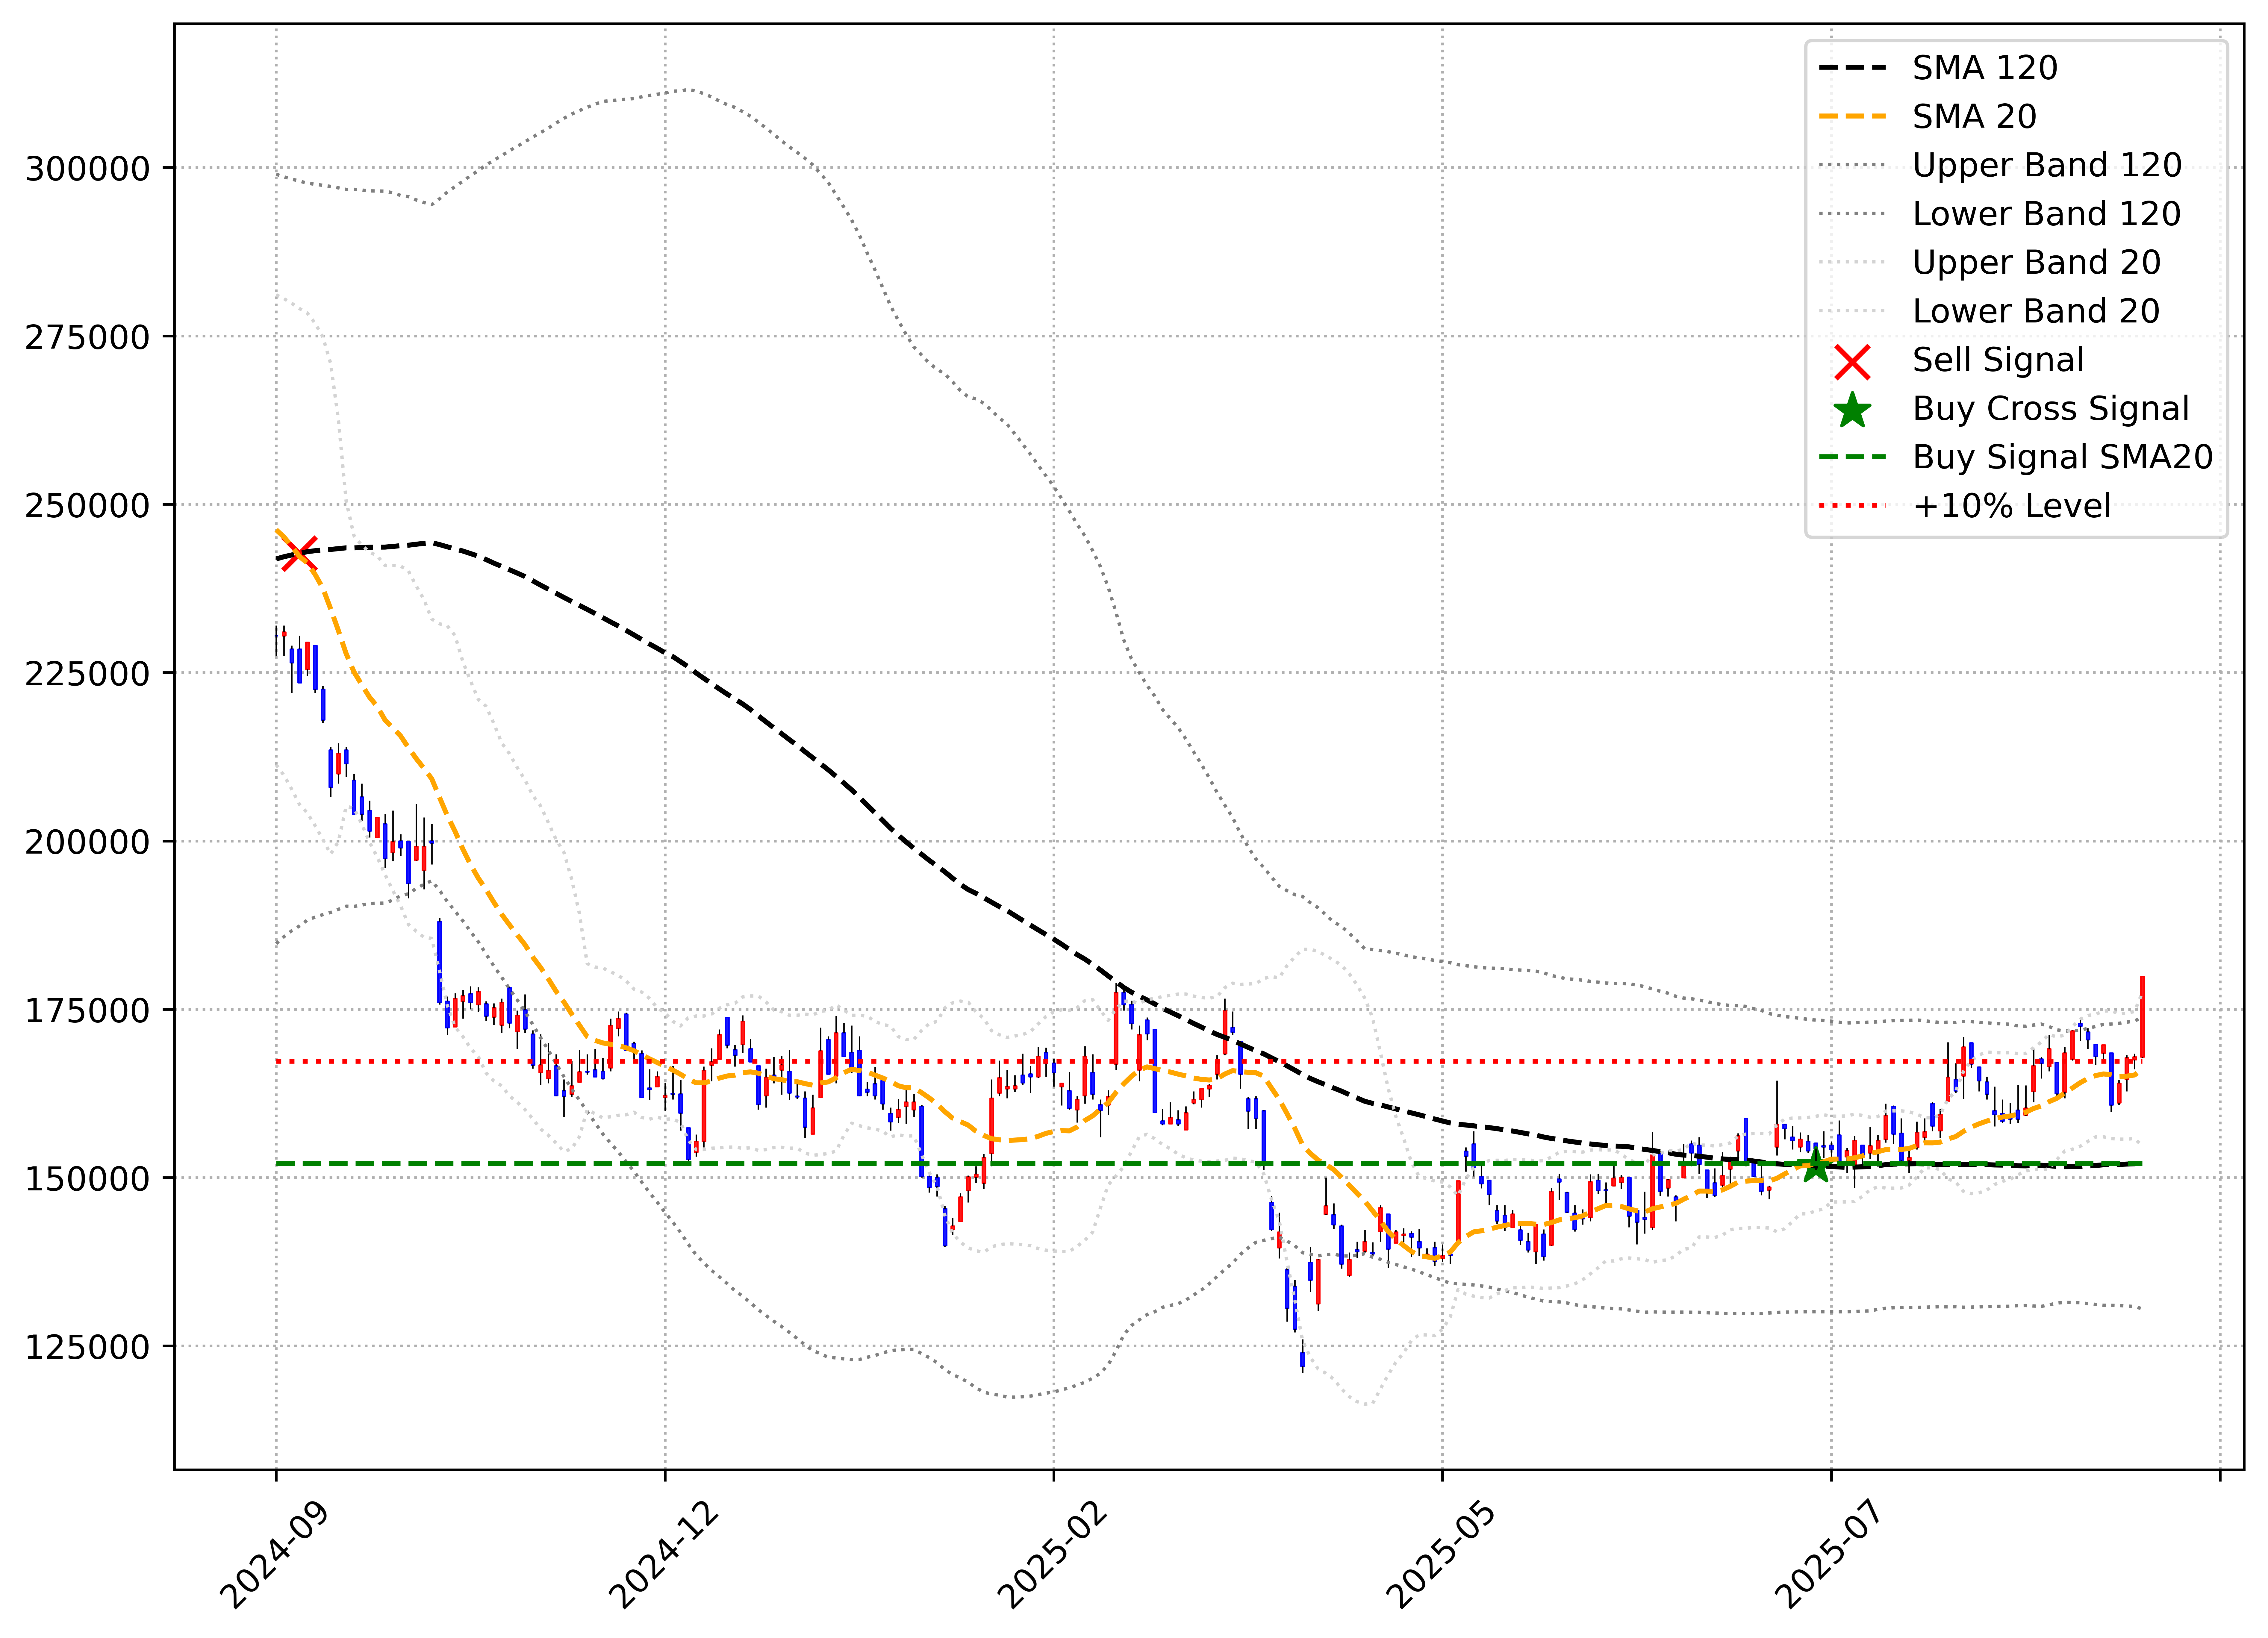Click the Lower Band 20 legend label

(2036, 311)
